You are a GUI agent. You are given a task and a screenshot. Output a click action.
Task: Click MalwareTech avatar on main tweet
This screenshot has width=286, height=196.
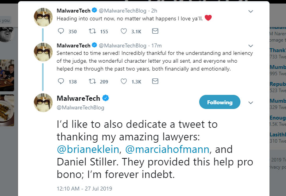[x=43, y=103]
